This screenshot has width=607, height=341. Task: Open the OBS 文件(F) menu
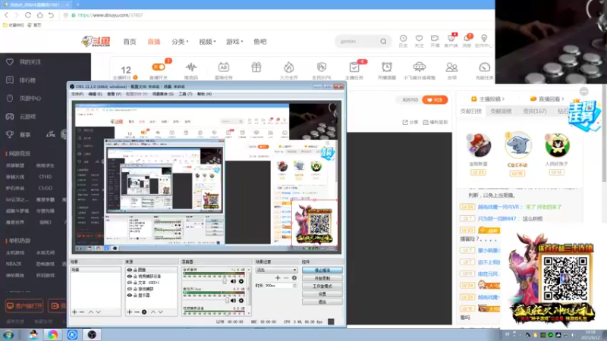(77, 94)
